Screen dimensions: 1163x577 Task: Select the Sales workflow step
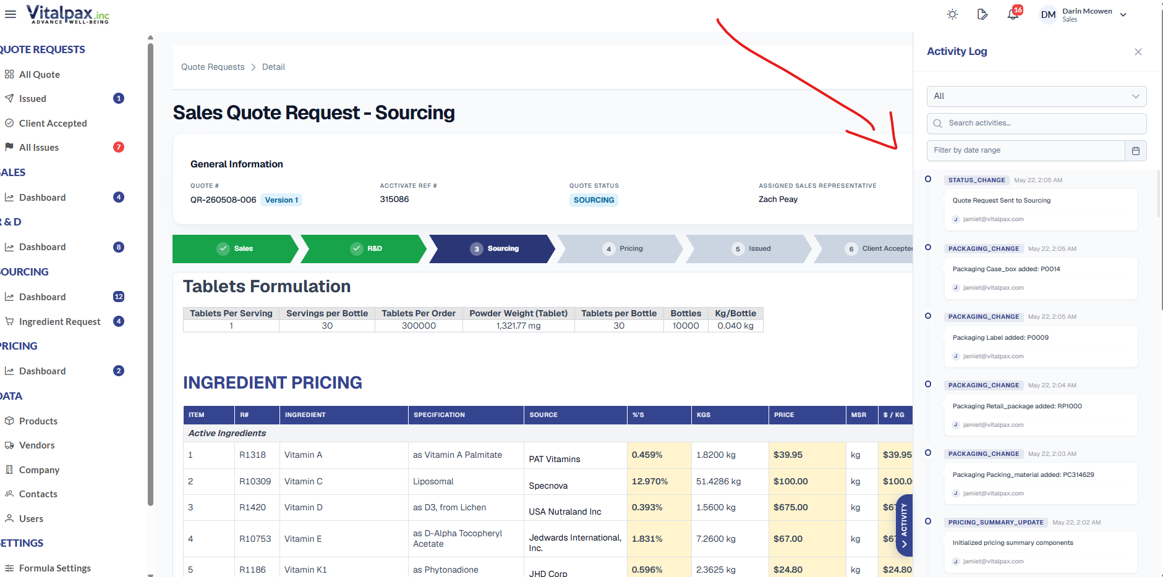coord(236,249)
